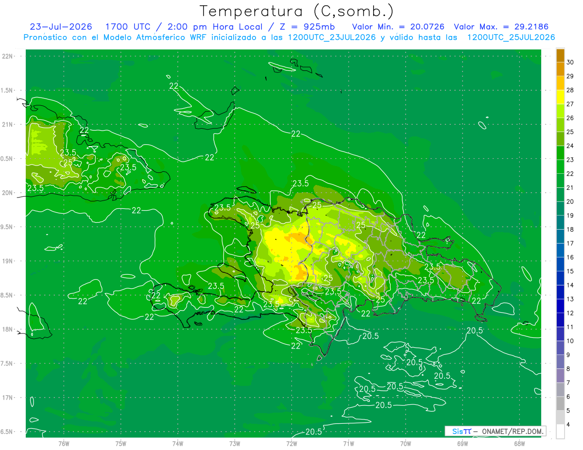Viewport: 583px width, 450px height.
Task: Click the '72W' longitude axis label
Action: (291, 443)
